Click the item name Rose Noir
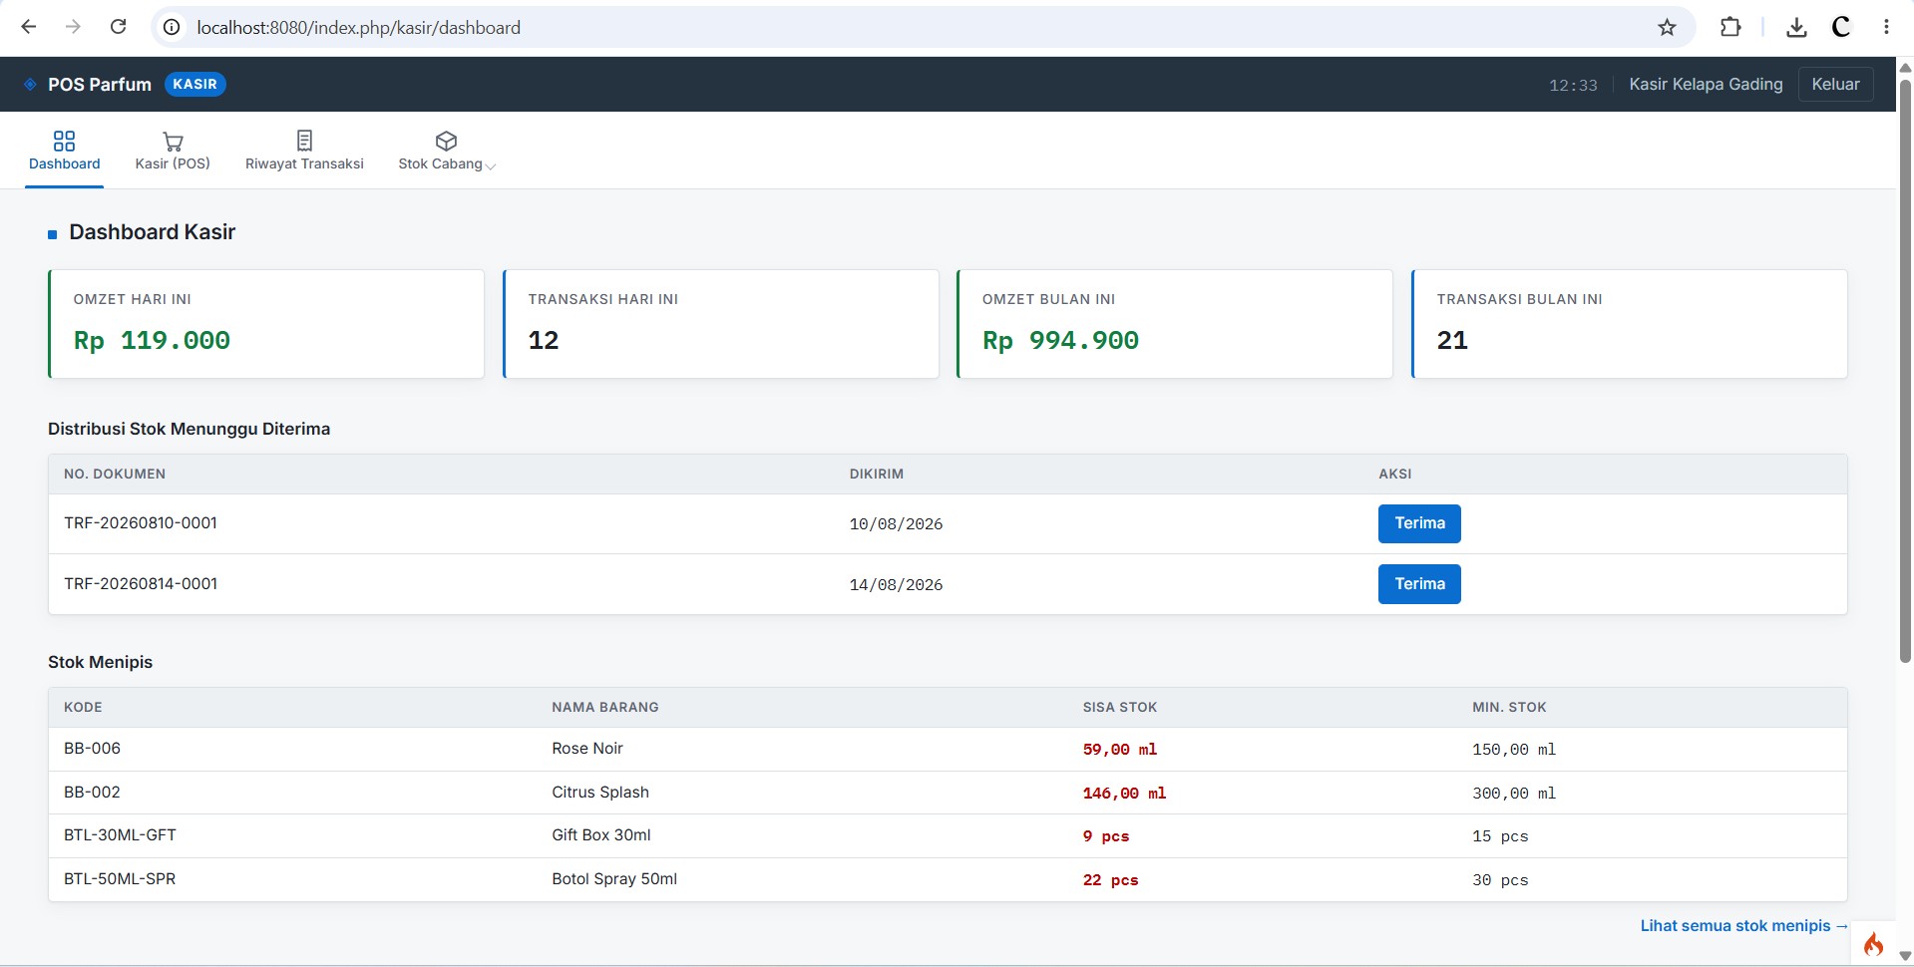The image size is (1914, 967). point(587,749)
